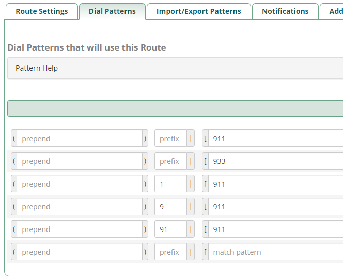
Task: Click the prefix field in first 911 row
Action: click(x=170, y=138)
